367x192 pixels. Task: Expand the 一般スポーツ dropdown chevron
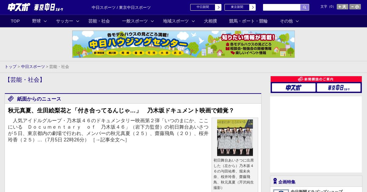tap(152, 21)
